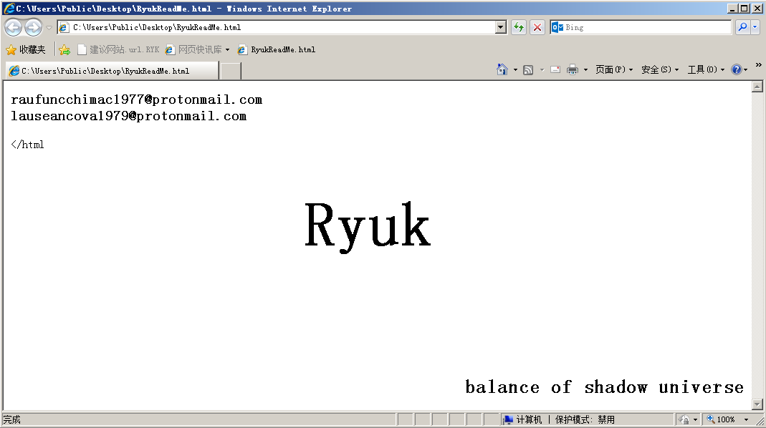Open the 工具(O) menu
766x428 pixels.
point(705,69)
